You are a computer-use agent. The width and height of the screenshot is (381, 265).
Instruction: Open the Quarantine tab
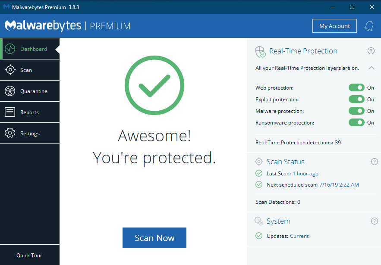click(x=30, y=91)
